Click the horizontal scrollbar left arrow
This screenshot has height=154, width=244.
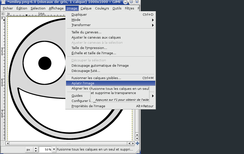pyautogui.click(x=8, y=143)
